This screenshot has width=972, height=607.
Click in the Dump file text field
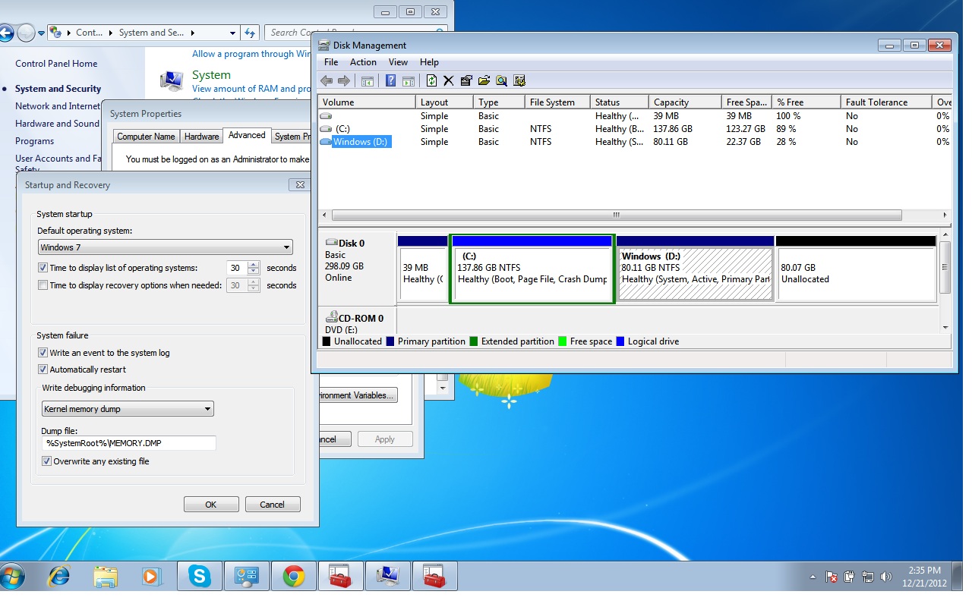[x=129, y=443]
